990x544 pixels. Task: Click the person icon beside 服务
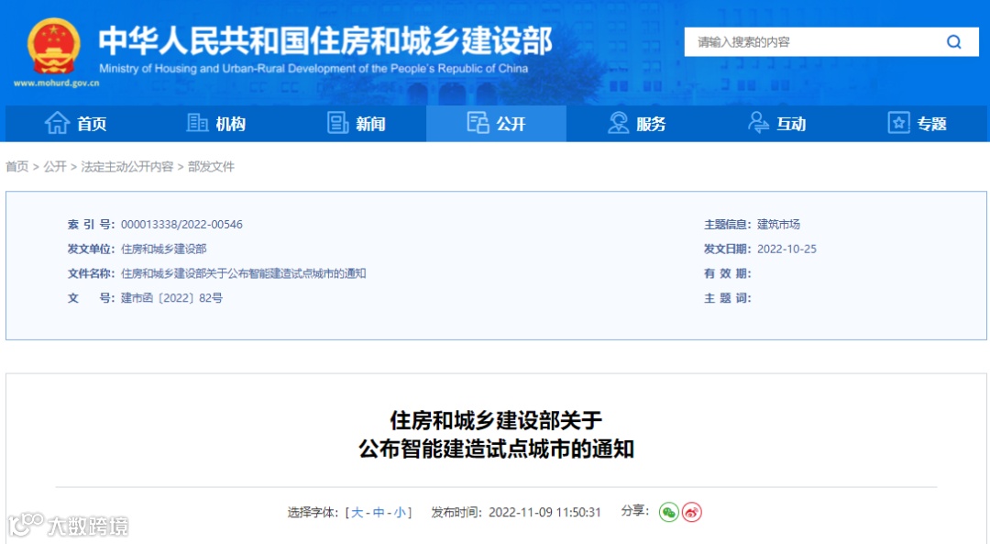click(618, 123)
